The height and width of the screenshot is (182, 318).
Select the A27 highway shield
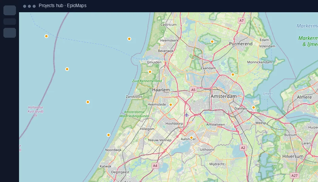point(295,176)
